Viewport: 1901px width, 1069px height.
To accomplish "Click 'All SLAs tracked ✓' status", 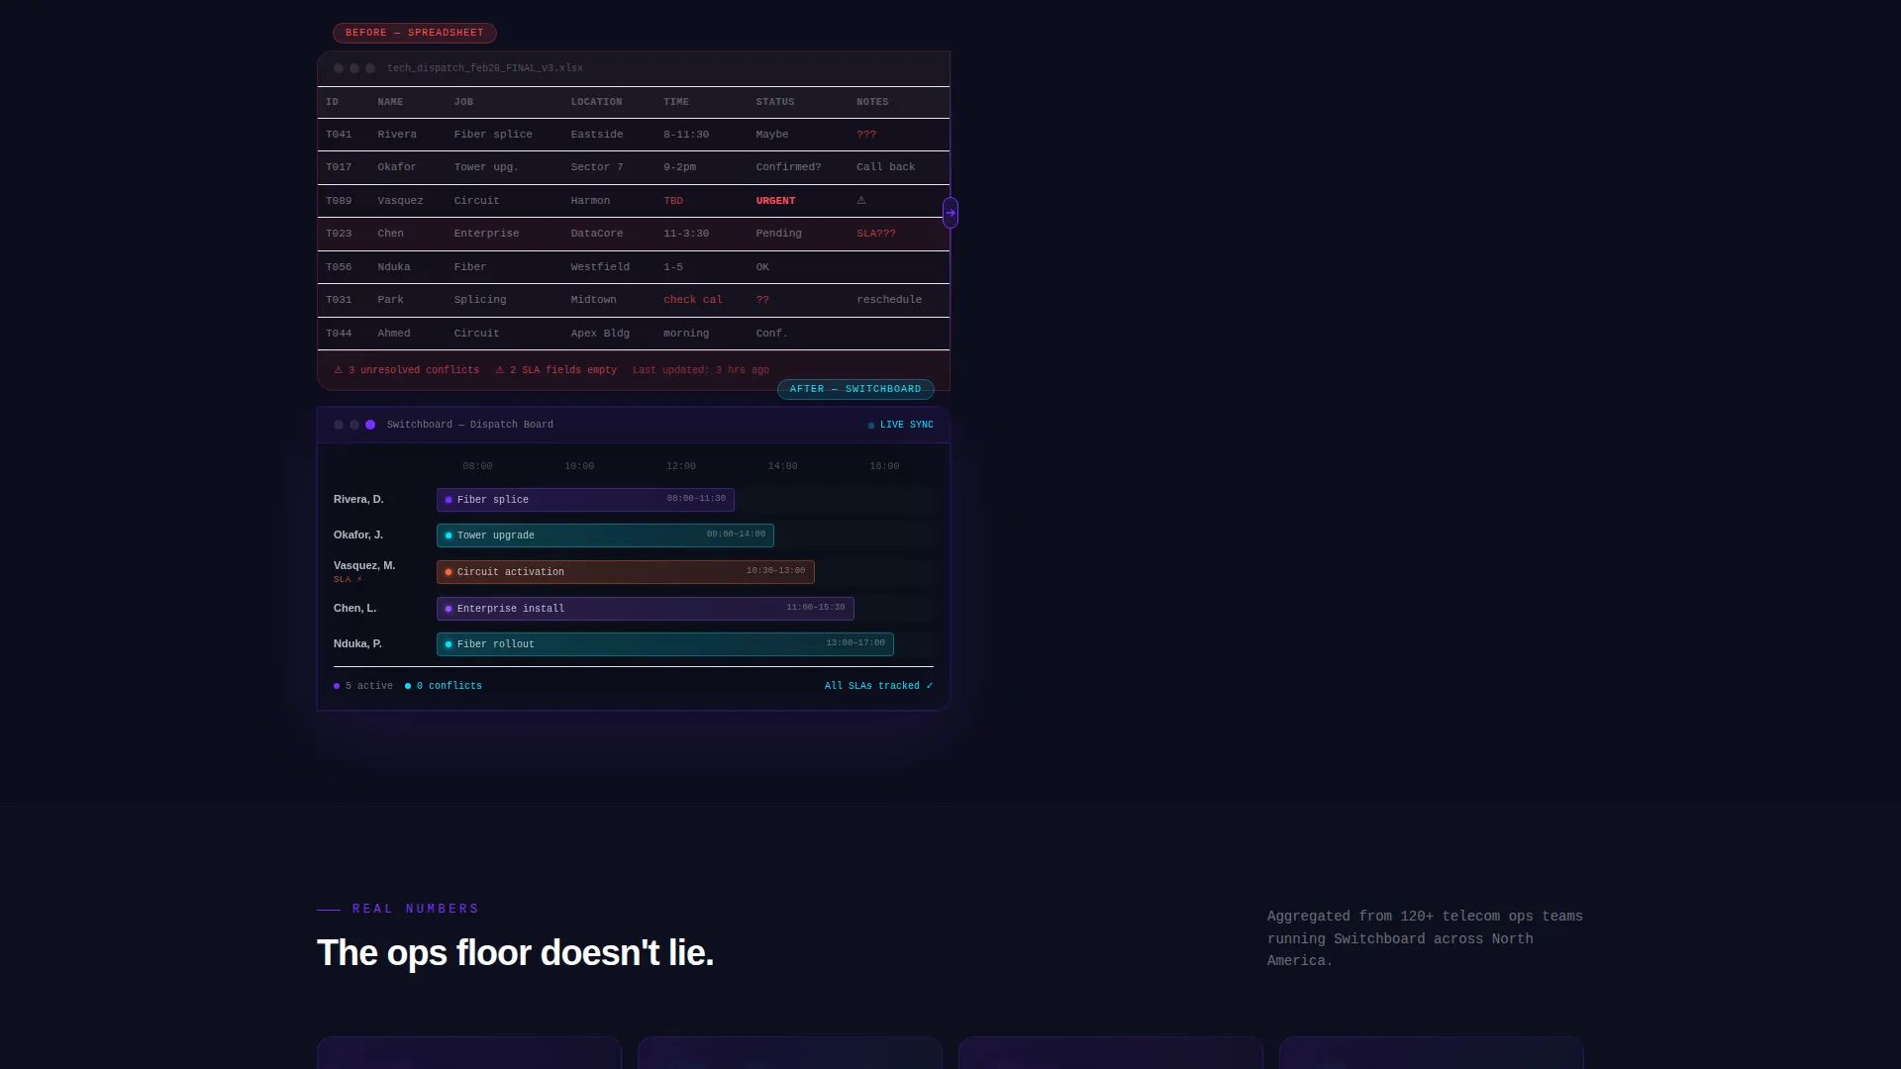I will [879, 686].
